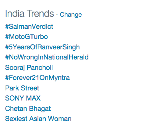Select the trend listed below Park Street
Screen dimensions: 145x128
click(x=23, y=98)
